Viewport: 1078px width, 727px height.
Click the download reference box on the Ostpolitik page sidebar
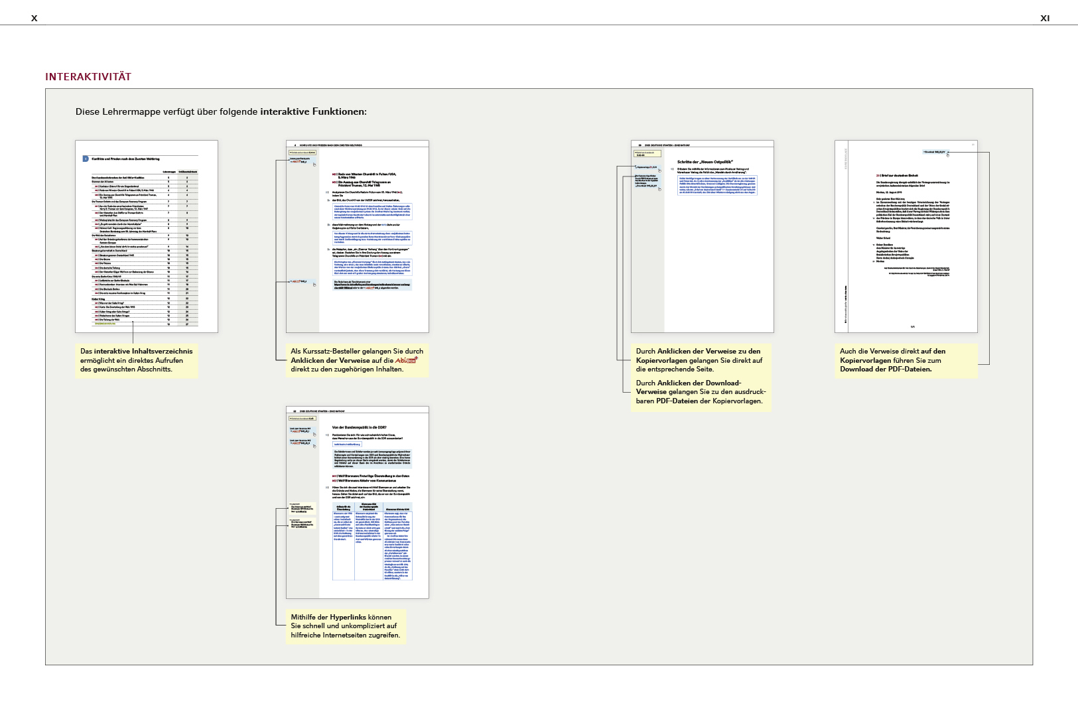pos(646,180)
